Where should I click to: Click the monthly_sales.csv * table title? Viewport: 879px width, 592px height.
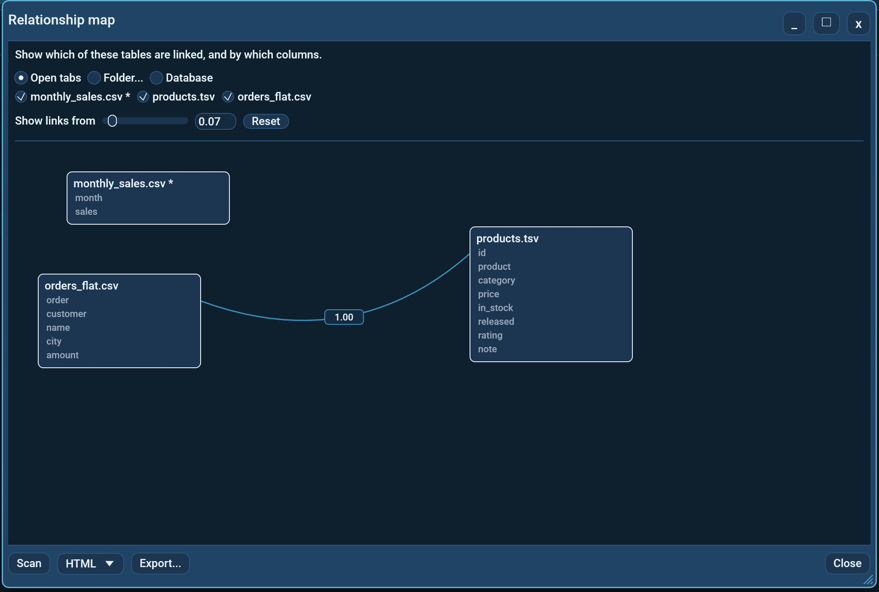pyautogui.click(x=123, y=183)
